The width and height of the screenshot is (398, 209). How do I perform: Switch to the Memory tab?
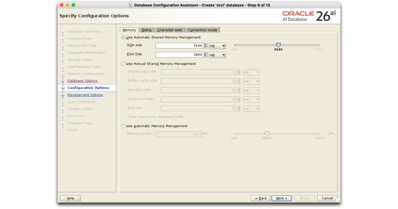[129, 30]
